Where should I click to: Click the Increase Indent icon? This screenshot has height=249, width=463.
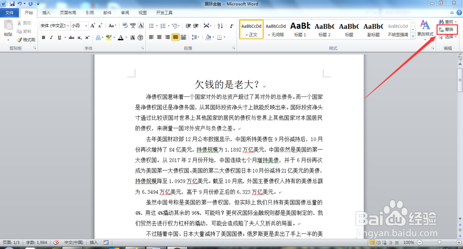195,26
